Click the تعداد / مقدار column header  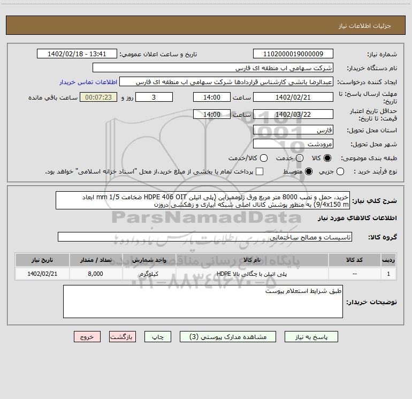pos(96,260)
